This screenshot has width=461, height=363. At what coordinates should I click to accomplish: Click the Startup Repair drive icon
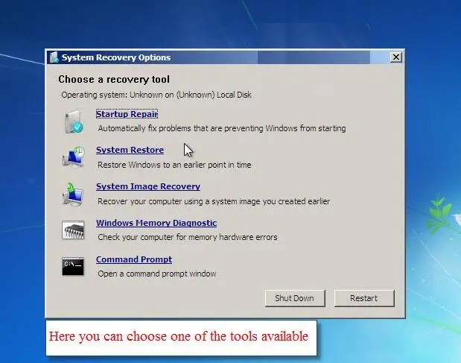(74, 121)
